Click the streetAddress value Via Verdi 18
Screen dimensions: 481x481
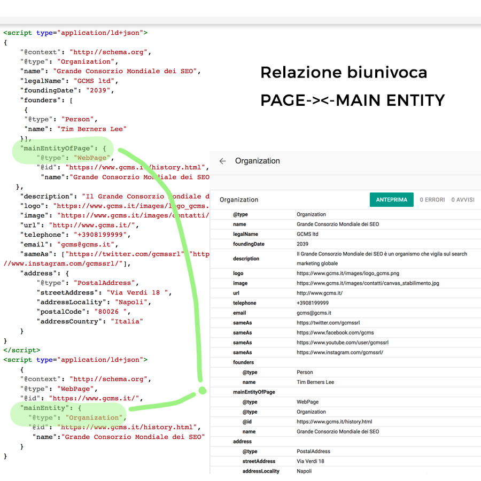pos(310,461)
